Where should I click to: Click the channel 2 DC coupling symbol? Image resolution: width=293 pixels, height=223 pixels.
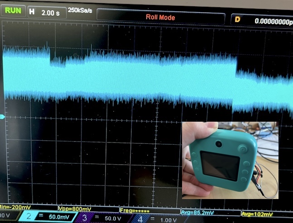41,215
